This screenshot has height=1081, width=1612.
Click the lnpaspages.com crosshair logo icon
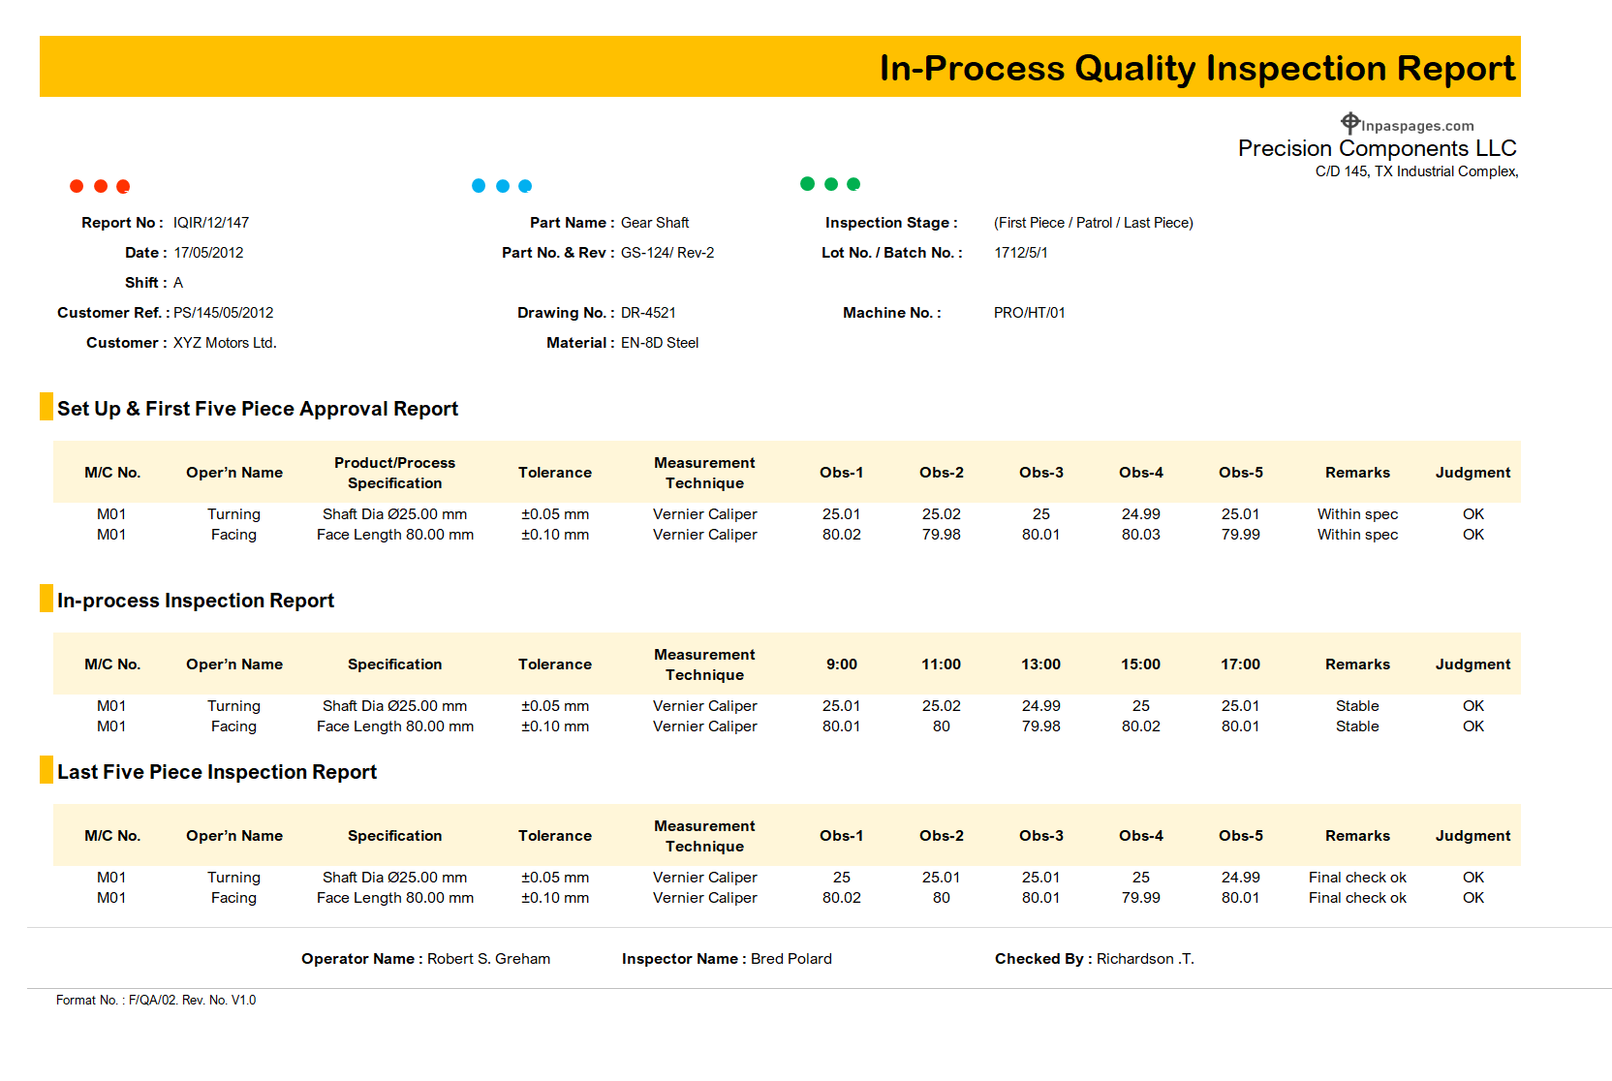[x=1349, y=123]
